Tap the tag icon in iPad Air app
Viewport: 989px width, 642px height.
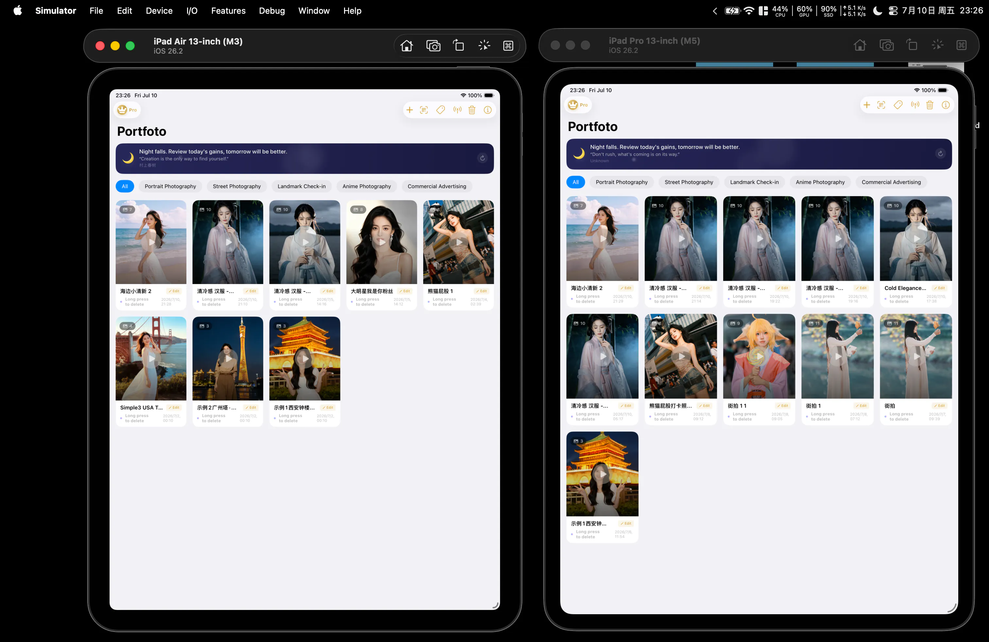[x=441, y=110]
